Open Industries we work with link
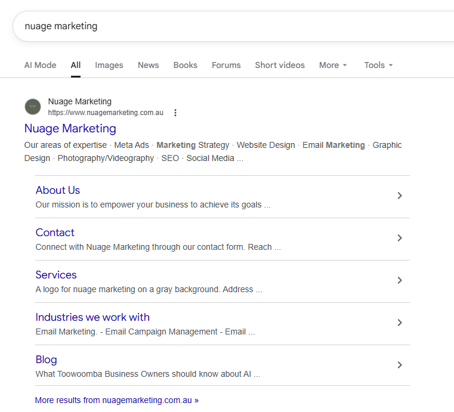The image size is (454, 412). tap(92, 317)
